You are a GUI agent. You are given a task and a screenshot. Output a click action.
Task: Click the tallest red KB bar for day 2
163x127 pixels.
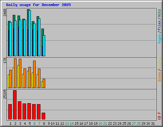[15, 105]
